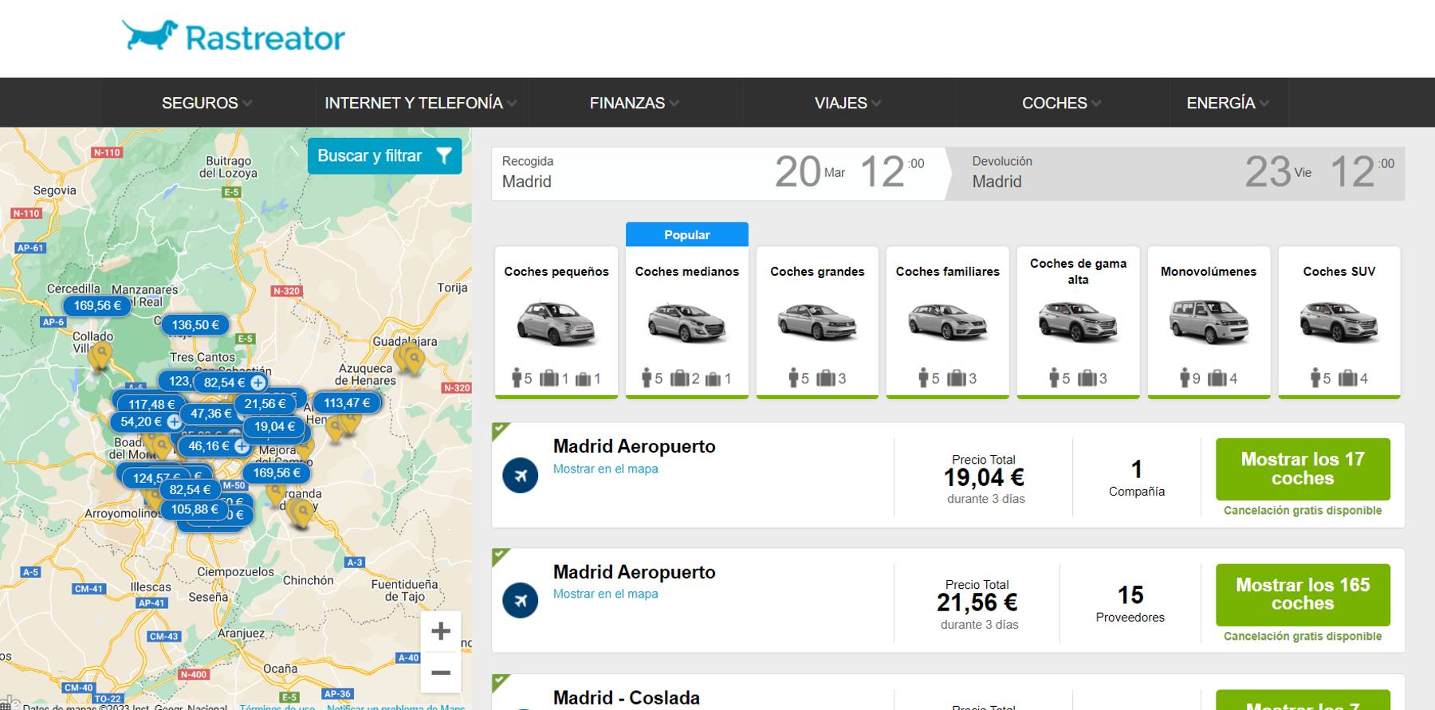Click the plus icon on 82,54 € marker

point(258,382)
